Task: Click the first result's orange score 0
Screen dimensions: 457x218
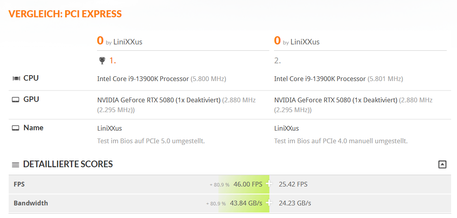Action: pyautogui.click(x=100, y=41)
